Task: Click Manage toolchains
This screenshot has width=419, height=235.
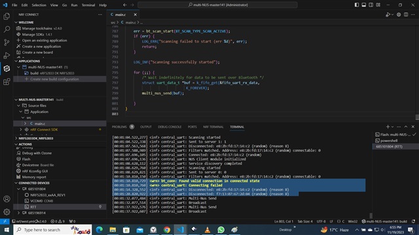Action: click(37, 28)
